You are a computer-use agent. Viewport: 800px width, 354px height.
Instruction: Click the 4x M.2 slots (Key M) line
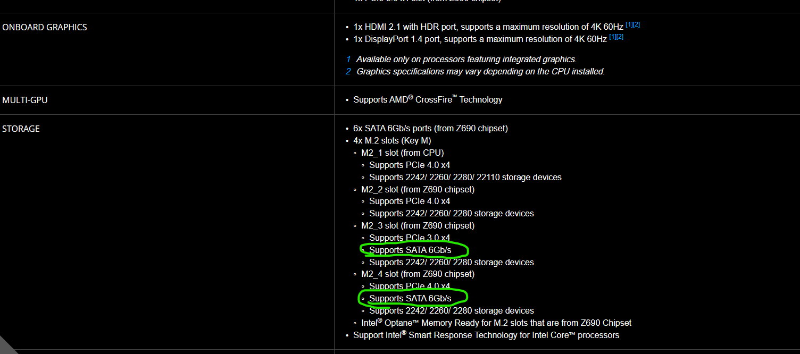[392, 141]
